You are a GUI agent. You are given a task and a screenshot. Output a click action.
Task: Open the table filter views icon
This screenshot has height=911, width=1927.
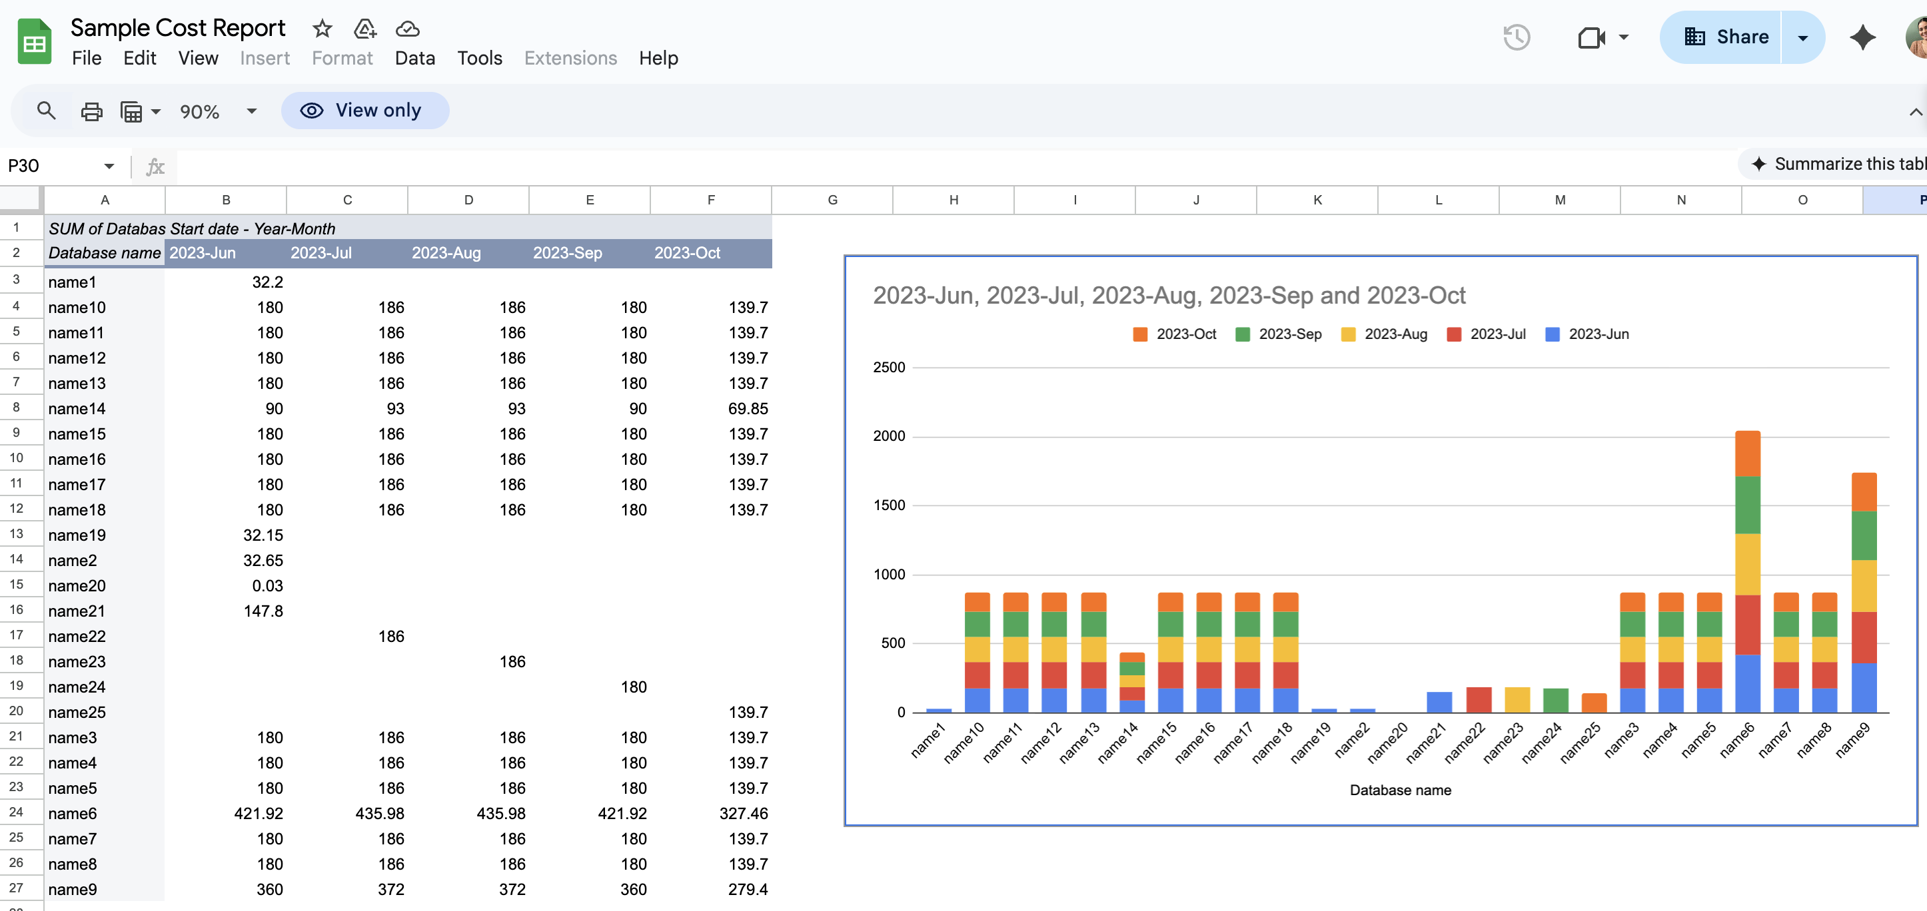[132, 111]
